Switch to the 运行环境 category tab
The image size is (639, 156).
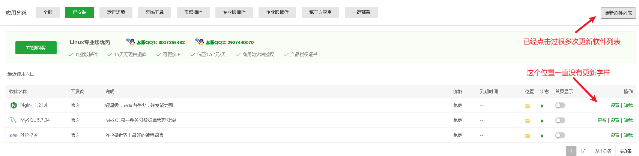click(116, 12)
